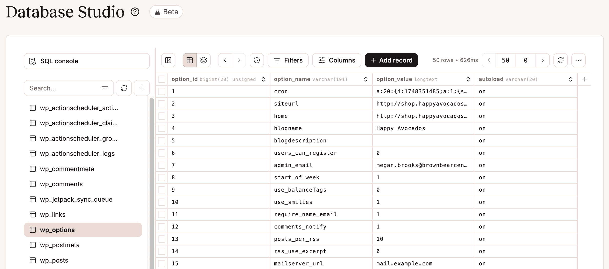
Task: Sort by option_value column
Action: pos(468,79)
